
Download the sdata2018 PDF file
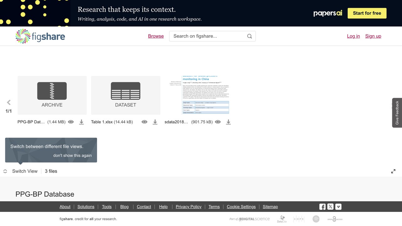(x=228, y=122)
